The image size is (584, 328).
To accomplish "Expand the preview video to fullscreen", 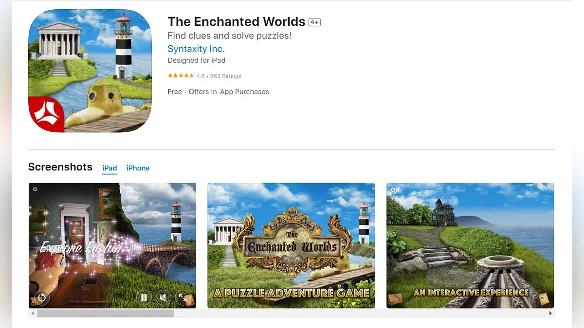I will pos(182,297).
